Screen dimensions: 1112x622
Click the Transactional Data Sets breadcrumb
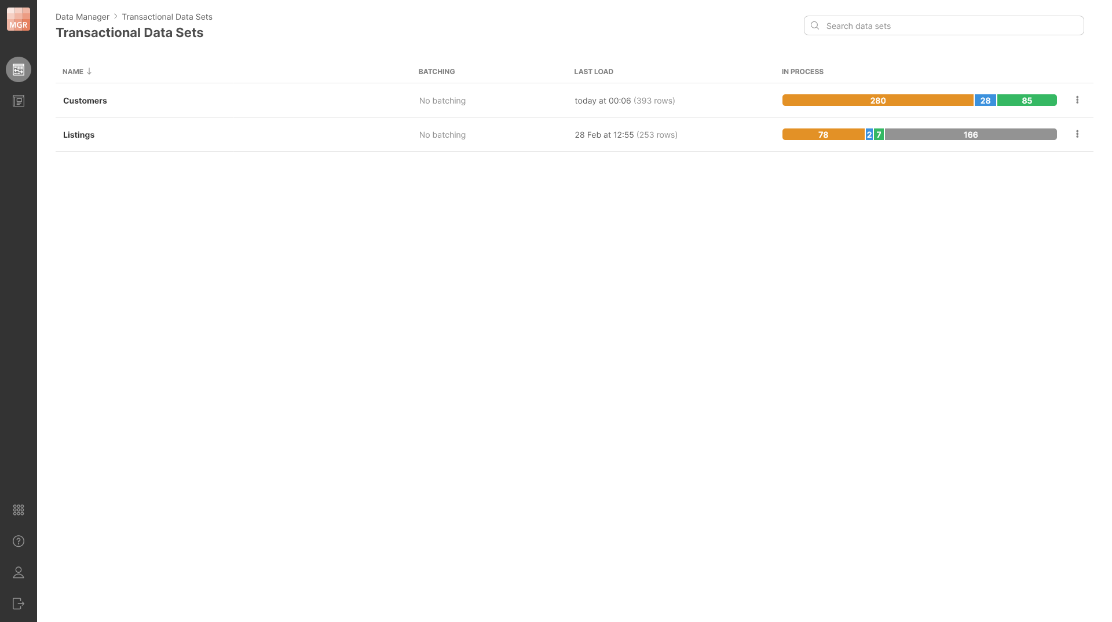click(167, 17)
